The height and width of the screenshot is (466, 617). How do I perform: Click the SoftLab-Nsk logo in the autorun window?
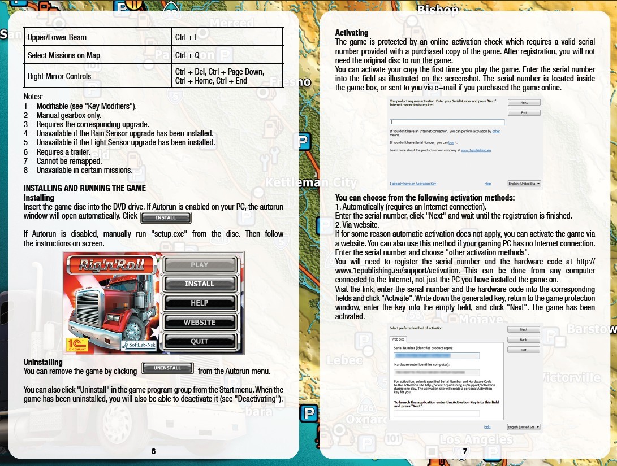click(x=139, y=345)
